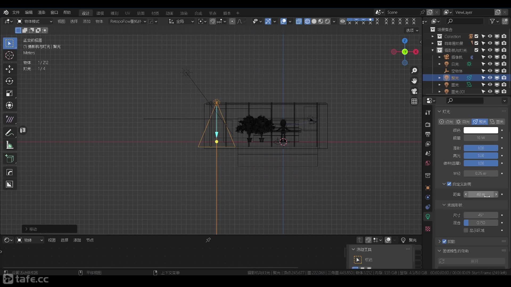Viewport: 511px width, 287px height.
Task: Open the 窗口 menu
Action: click(x=54, y=12)
